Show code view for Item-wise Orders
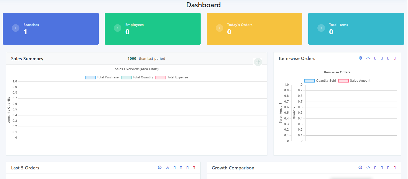 click(368, 58)
